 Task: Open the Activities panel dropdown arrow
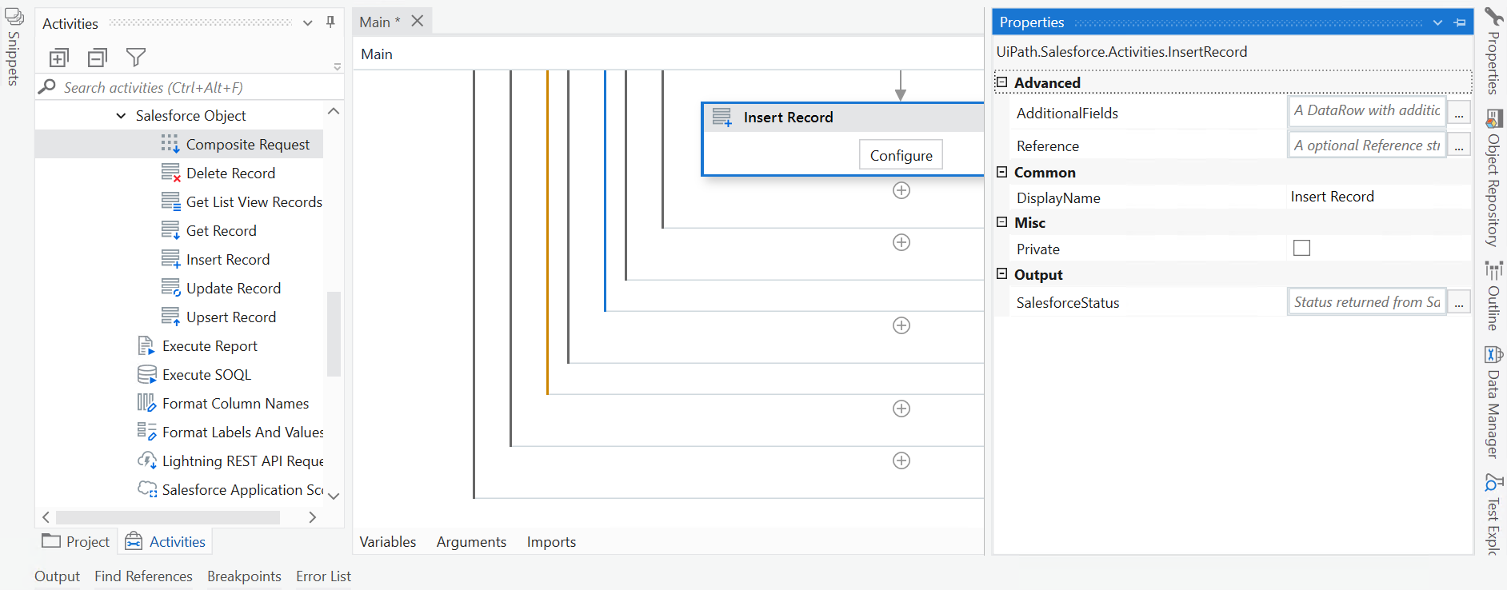(307, 23)
